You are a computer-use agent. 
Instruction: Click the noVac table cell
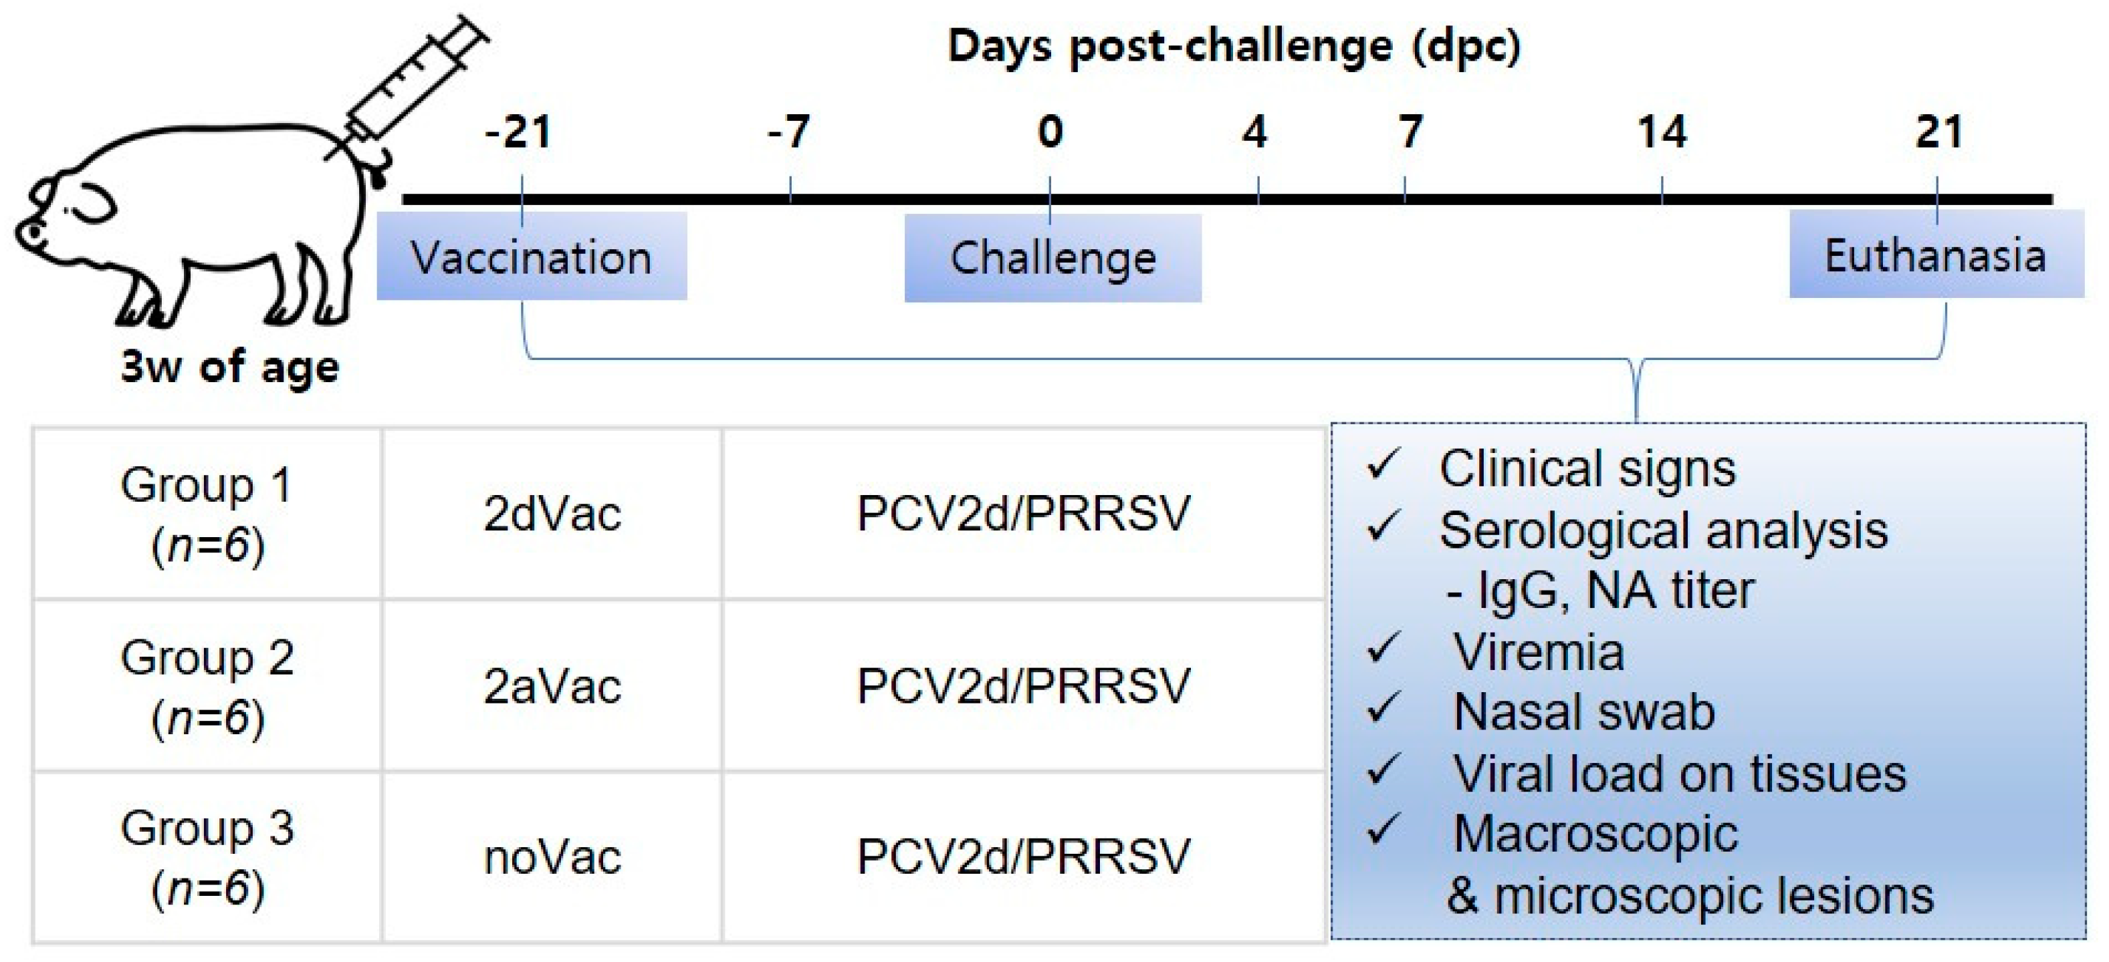point(552,857)
